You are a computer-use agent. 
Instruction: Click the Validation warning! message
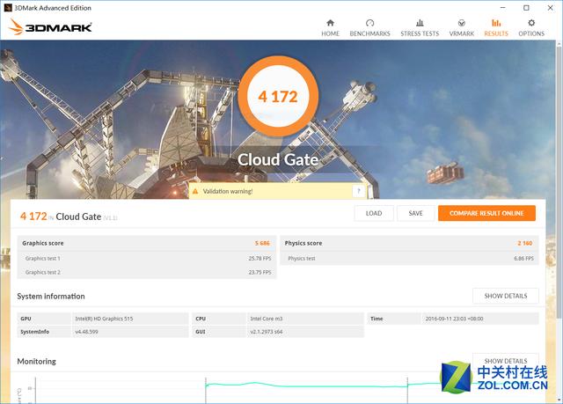click(x=228, y=191)
